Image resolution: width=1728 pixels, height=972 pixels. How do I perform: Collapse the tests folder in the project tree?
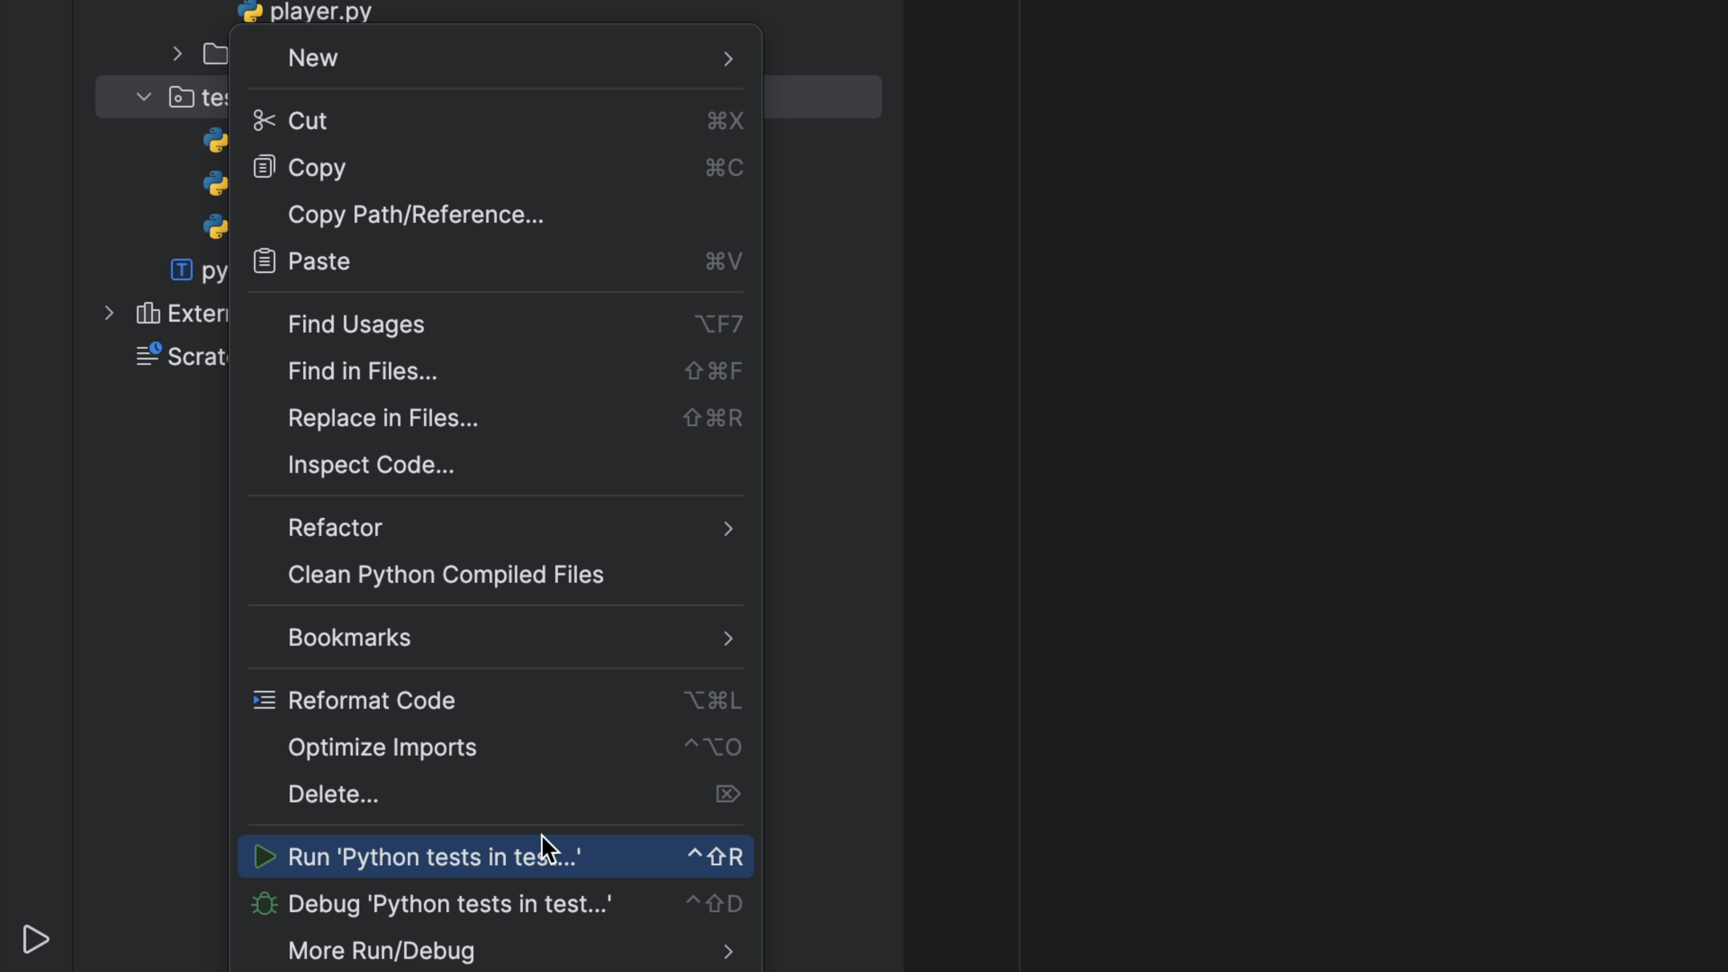(143, 96)
